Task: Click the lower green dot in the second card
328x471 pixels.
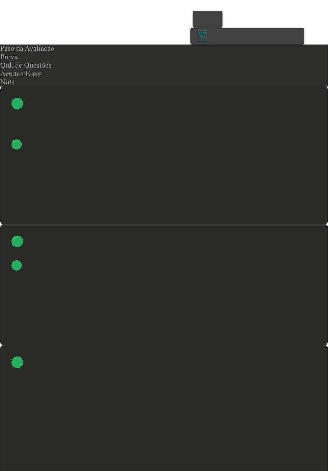Action: (x=17, y=266)
